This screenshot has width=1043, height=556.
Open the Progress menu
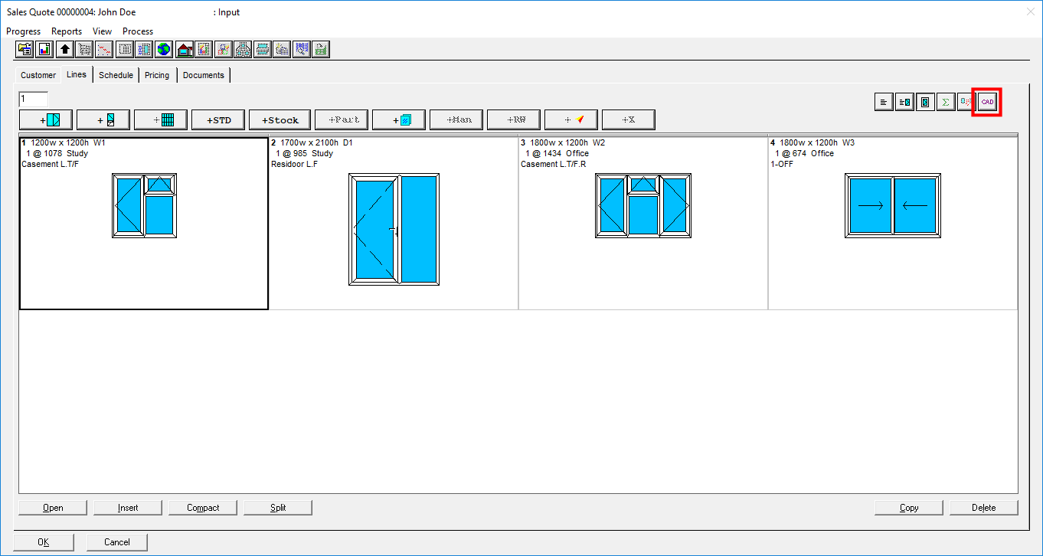click(x=23, y=31)
